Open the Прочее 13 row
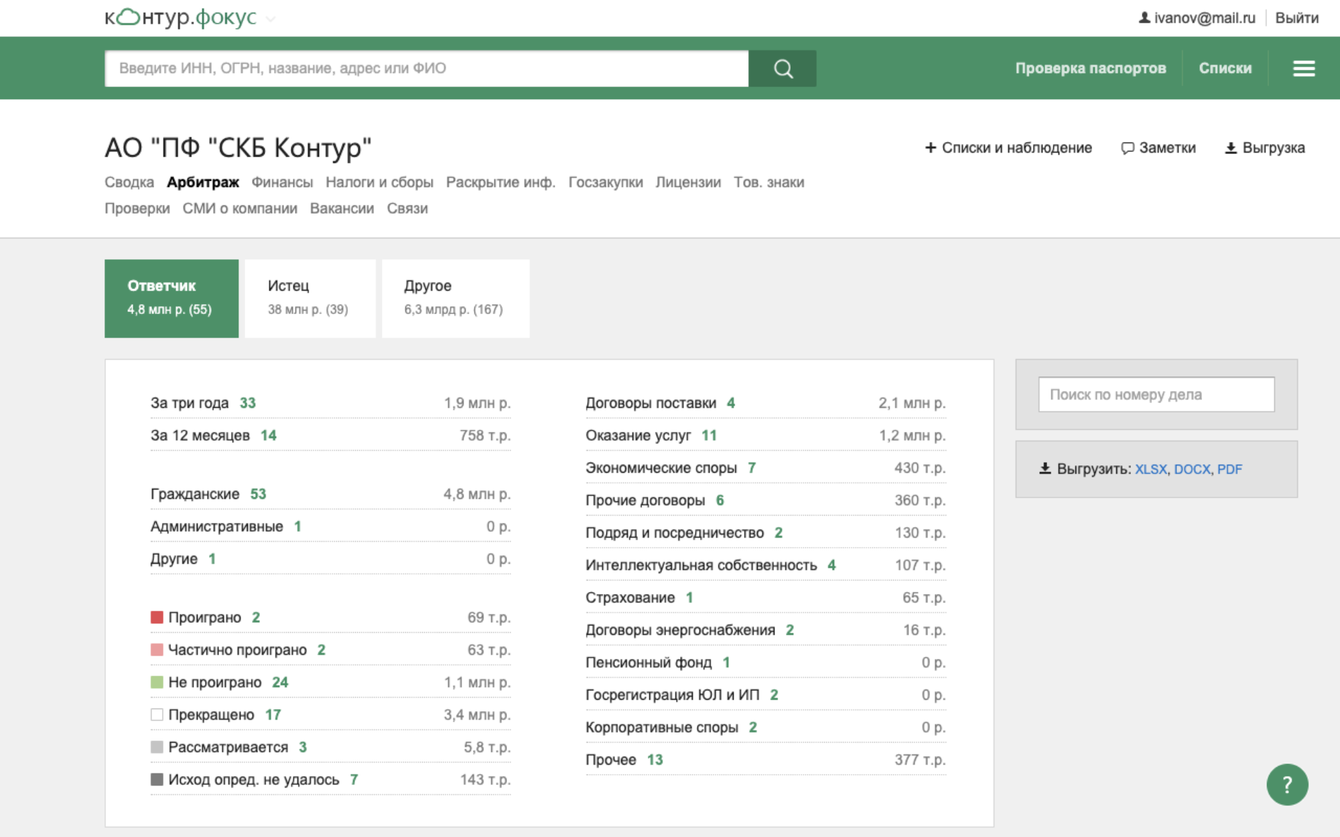Screen dimensions: 1340x837 [766, 760]
